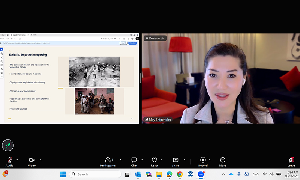Open All tools in Acrobat

click(x=2, y=39)
